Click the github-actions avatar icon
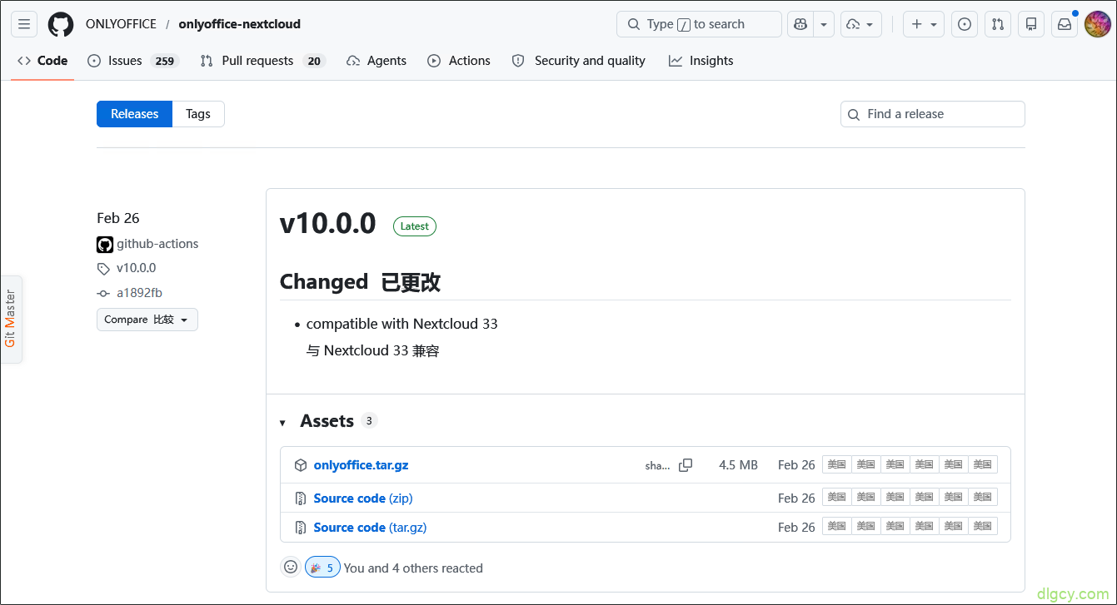This screenshot has height=605, width=1117. [x=105, y=244]
